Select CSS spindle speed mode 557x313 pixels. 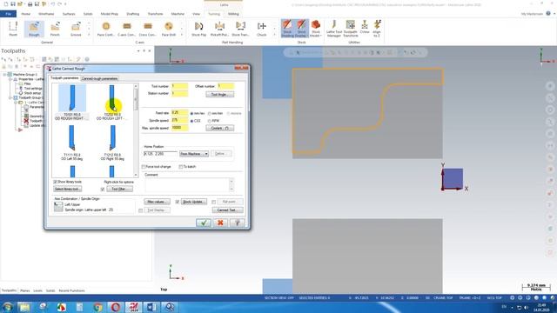coord(191,121)
